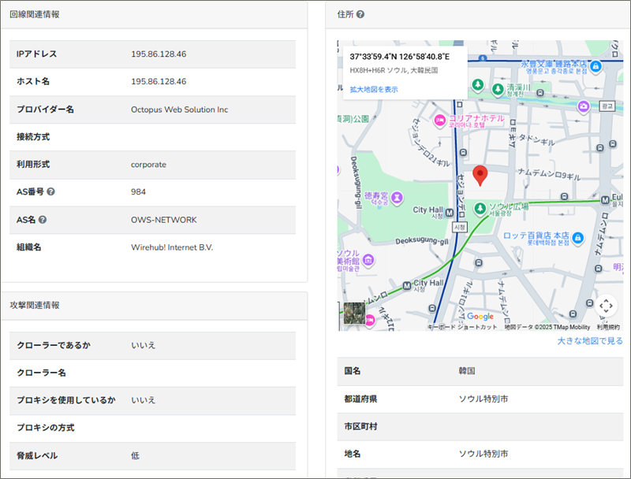The height and width of the screenshot is (479, 631).
Task: Click the Koreana Hotel map marker
Action: tap(440, 121)
